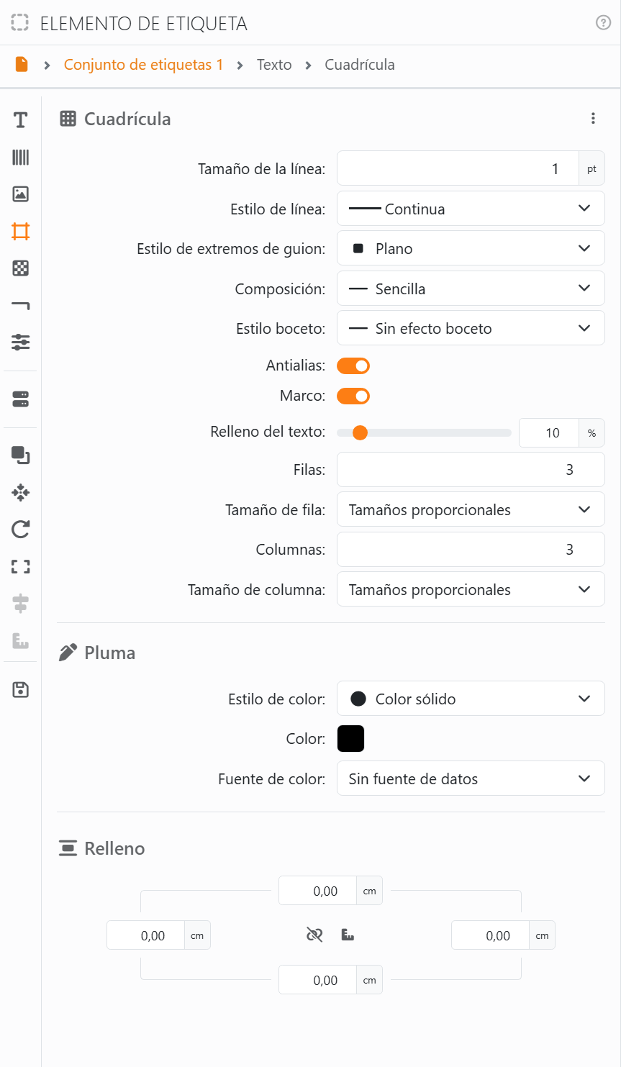
Task: Select the line corner icon in sidebar
Action: [x=20, y=306]
